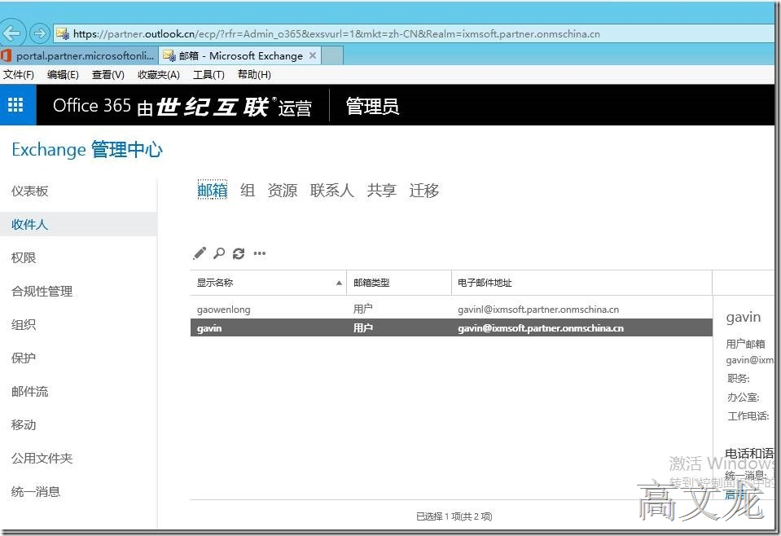Click Office 365 世纪互联 branding link
Viewport: 781px width, 536px height.
tap(182, 106)
